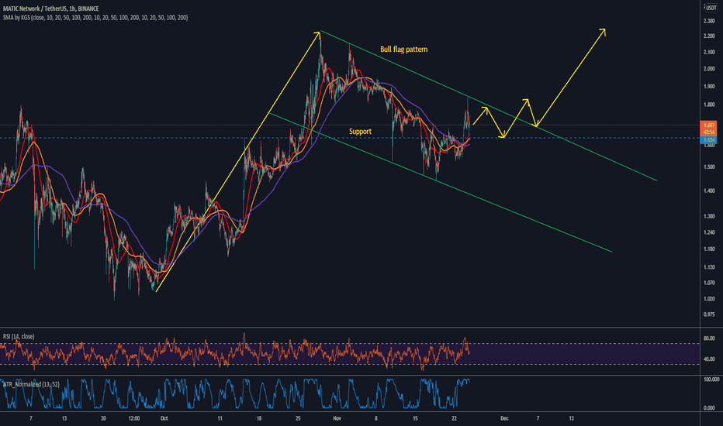Click the 2.200 price axis label

coord(709,36)
